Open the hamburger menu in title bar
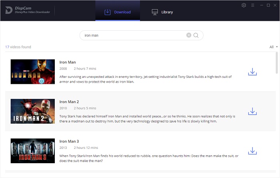This screenshot has width=280, height=178. coord(252,5)
